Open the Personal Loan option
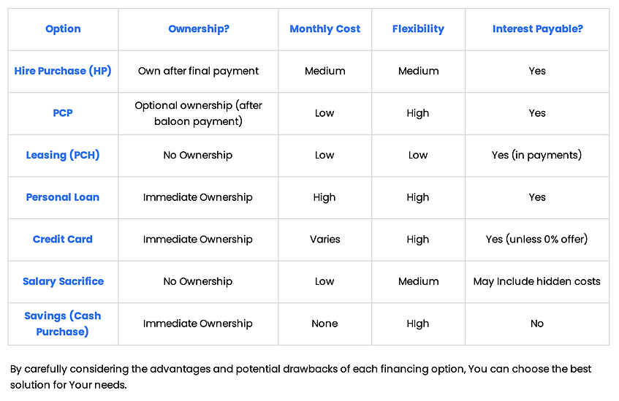The image size is (619, 401). [63, 197]
